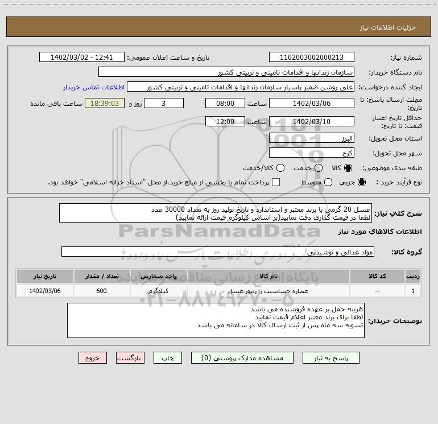Click the چاپ print button
The width and height of the screenshot is (438, 424).
coord(168,358)
